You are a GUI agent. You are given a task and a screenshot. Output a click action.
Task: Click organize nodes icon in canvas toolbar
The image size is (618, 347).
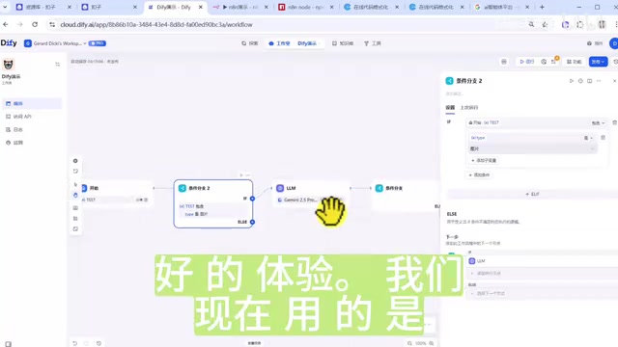75,219
